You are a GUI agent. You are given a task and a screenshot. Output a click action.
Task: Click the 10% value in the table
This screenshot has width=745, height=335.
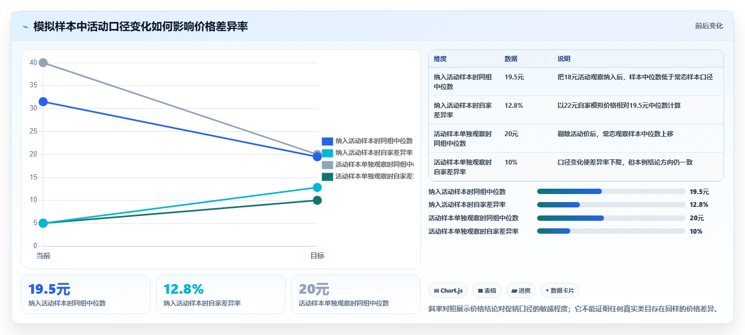(511, 162)
